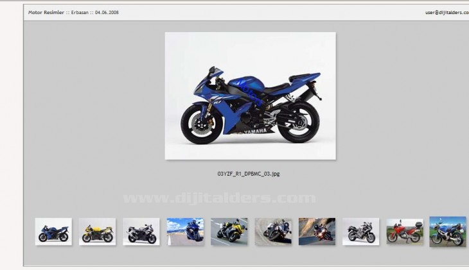The image size is (469, 270).
Task: Open thumbnail of blue bike on road with sky
Action: [185, 232]
